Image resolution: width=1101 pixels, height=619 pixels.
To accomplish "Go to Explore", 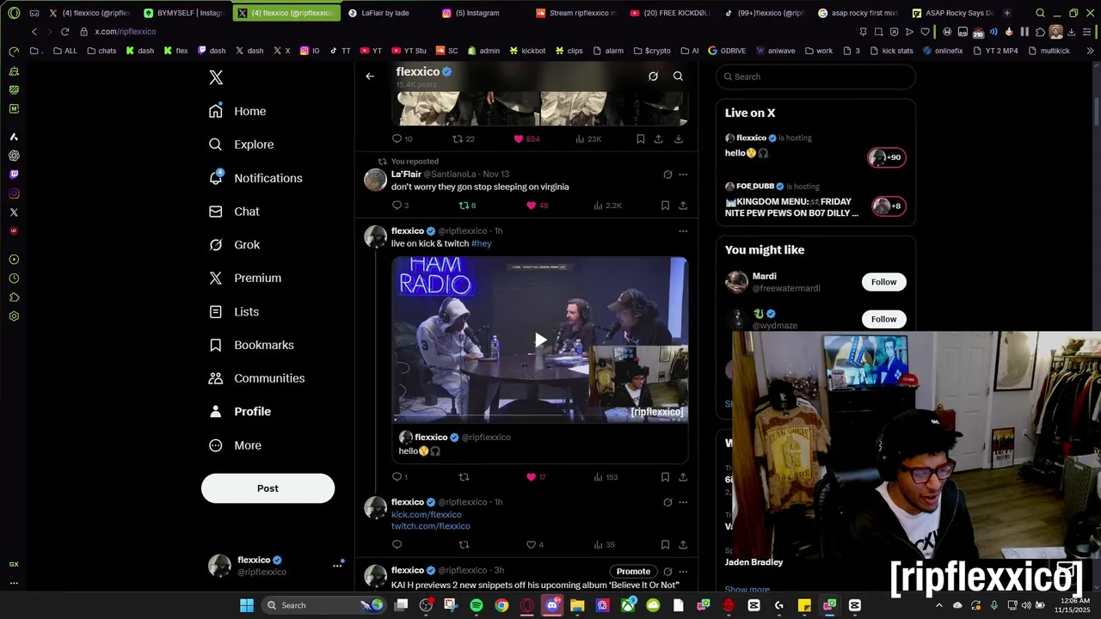I will pyautogui.click(x=241, y=144).
